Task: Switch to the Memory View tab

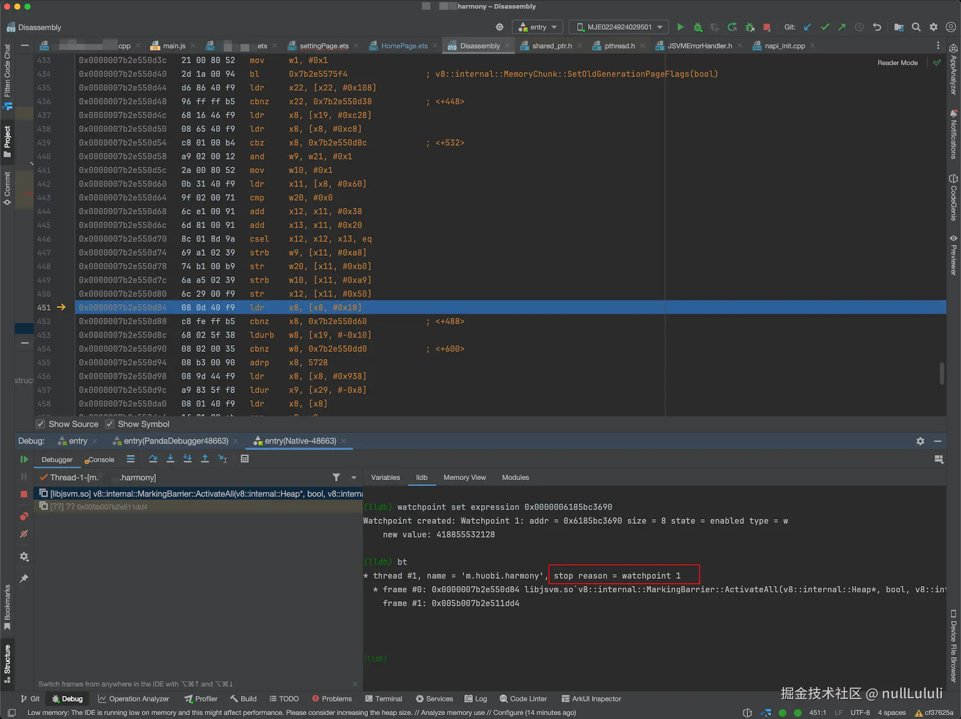Action: (x=464, y=477)
